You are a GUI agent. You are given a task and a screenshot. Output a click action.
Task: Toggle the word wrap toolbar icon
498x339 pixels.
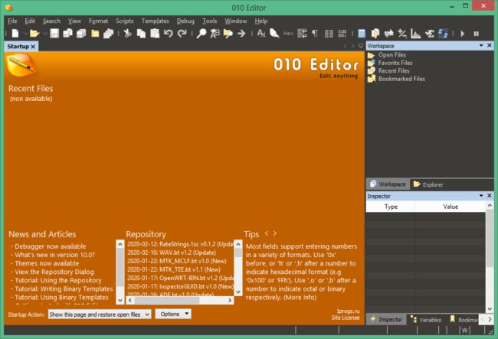pyautogui.click(x=302, y=34)
